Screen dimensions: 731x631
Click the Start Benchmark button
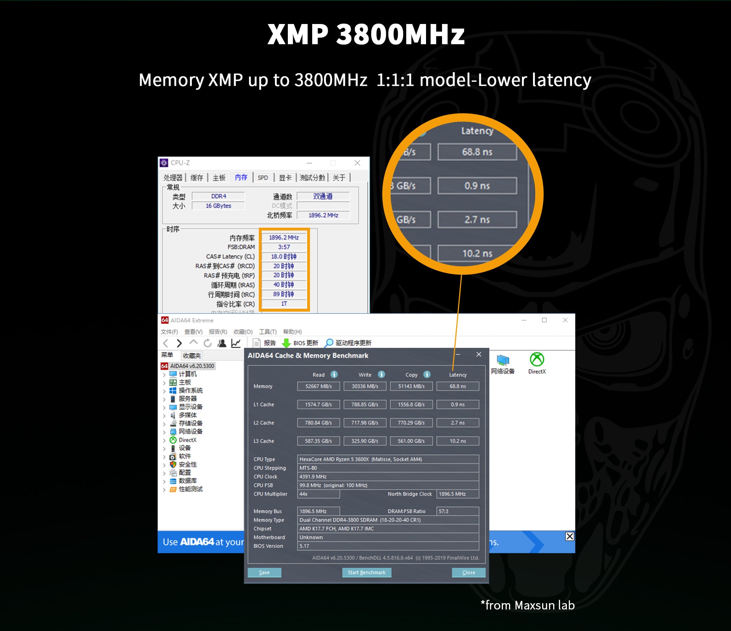pos(366,573)
